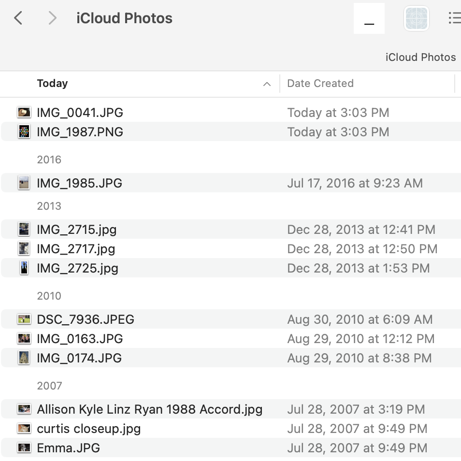This screenshot has width=461, height=461.
Task: Click the IMG_1987.PNG colorful dots thumbnail icon
Action: (24, 132)
